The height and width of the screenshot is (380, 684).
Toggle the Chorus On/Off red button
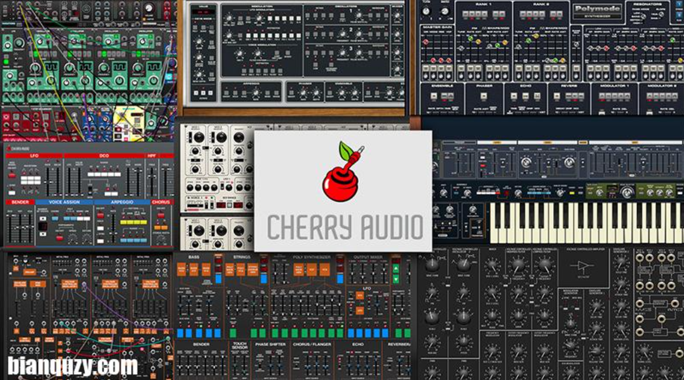point(161,215)
